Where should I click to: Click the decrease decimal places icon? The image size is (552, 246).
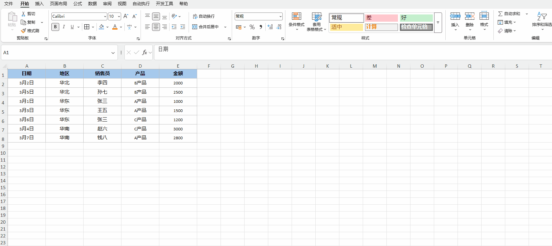click(x=279, y=27)
